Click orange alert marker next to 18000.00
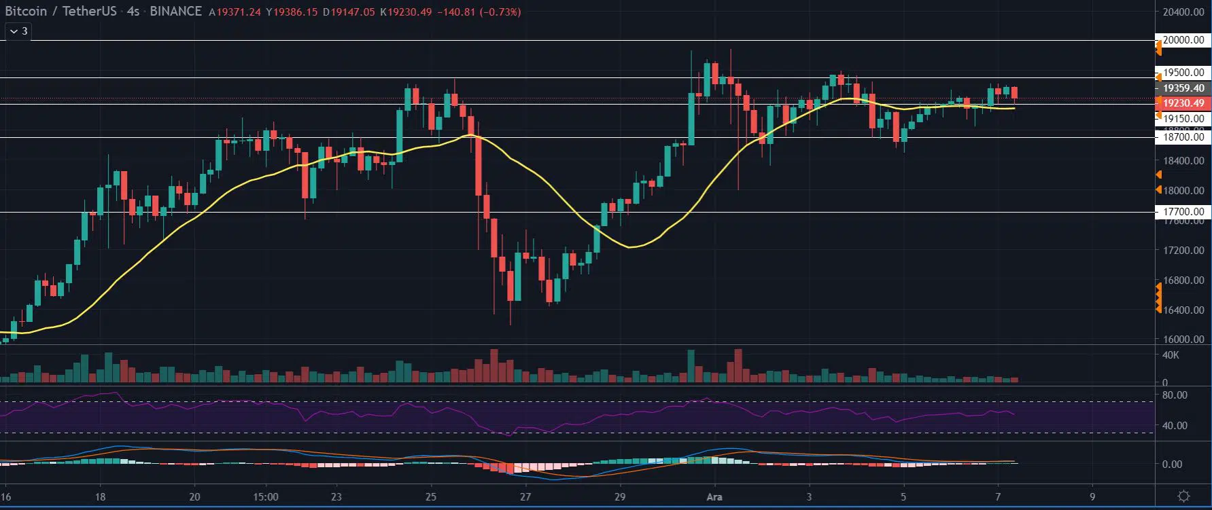The width and height of the screenshot is (1212, 510). (x=1159, y=190)
